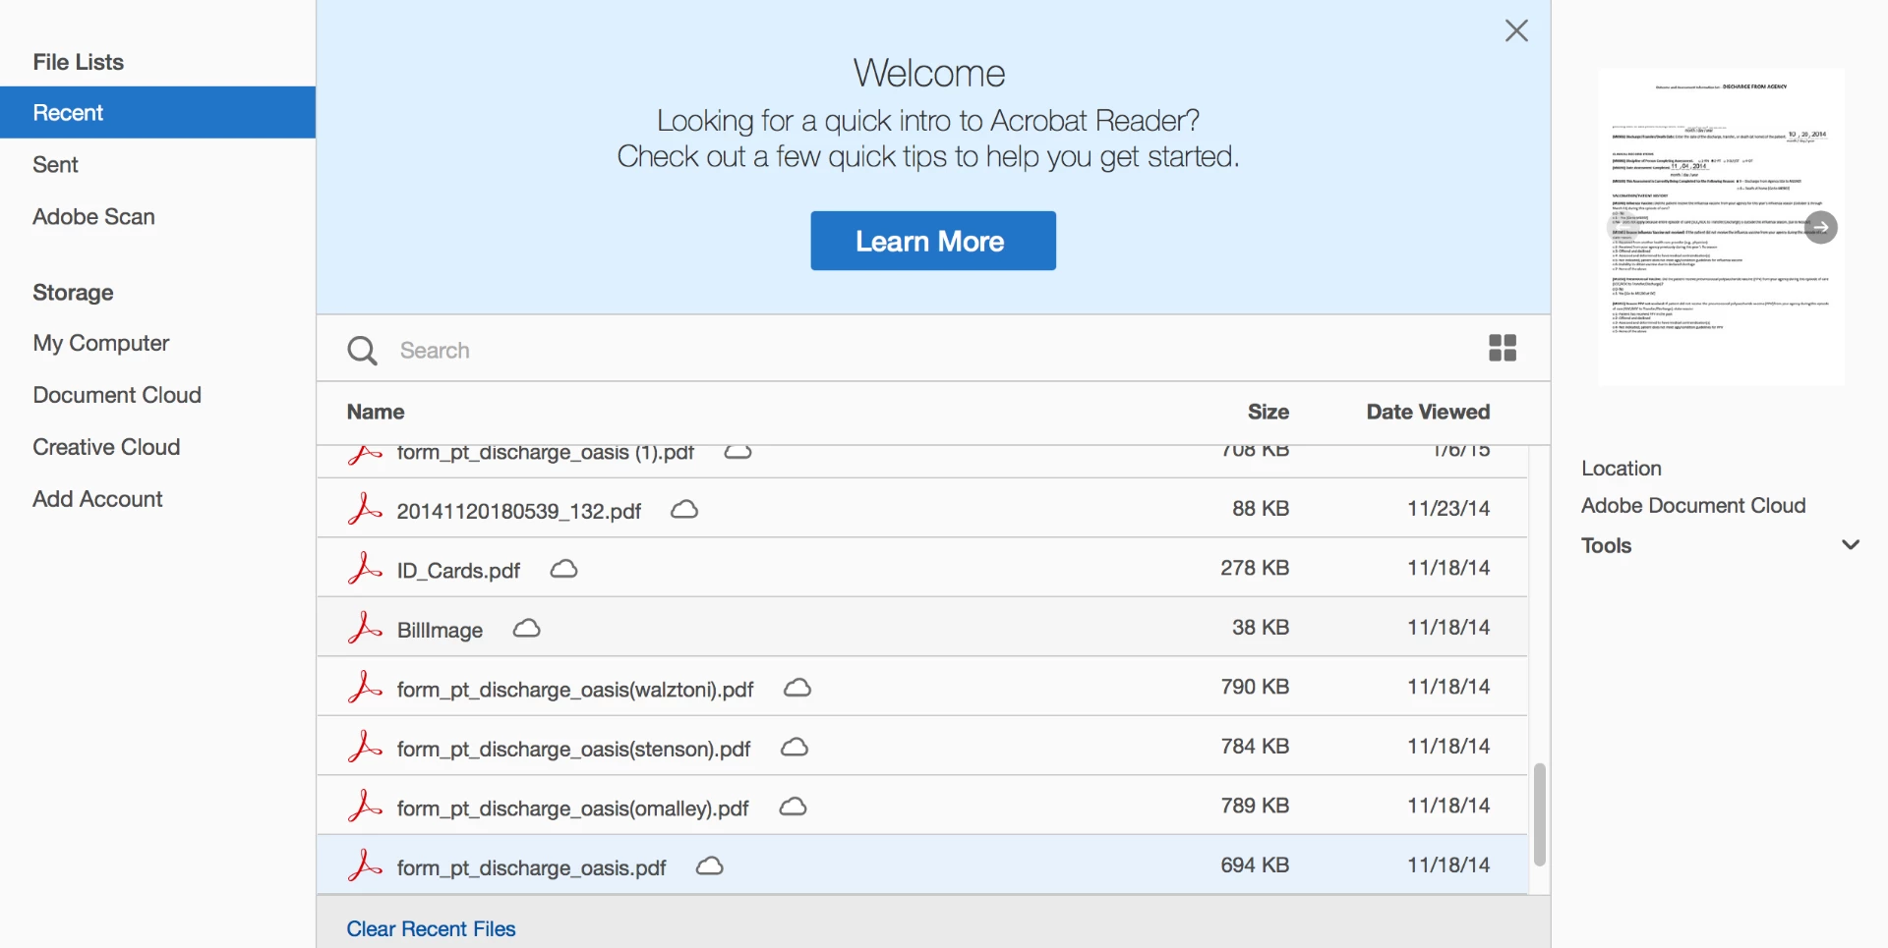Viewport: 1888px width, 948px height.
Task: Click the 278 KB size value
Action: pos(1255,567)
